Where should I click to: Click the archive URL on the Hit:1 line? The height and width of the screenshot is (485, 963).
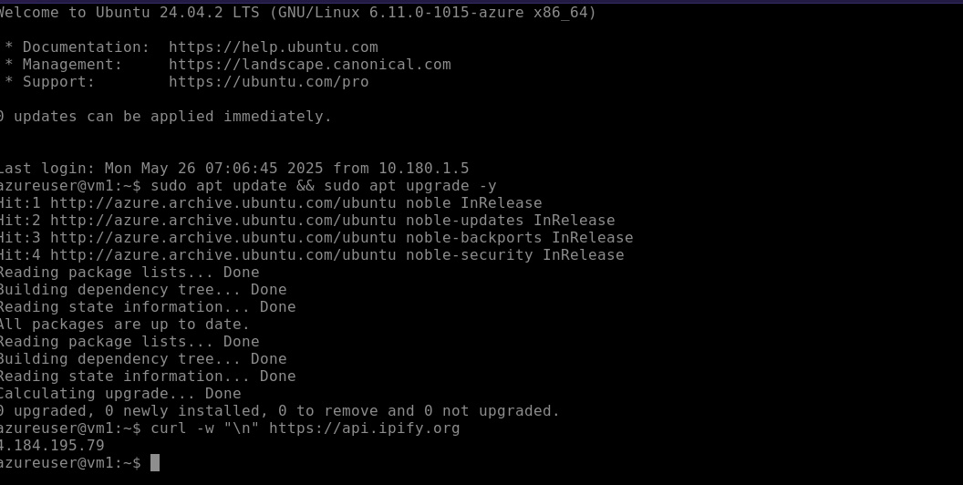[x=223, y=202]
